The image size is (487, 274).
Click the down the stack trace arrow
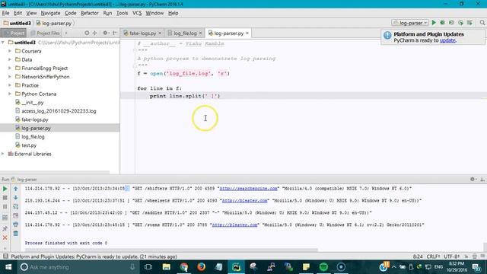click(15, 198)
